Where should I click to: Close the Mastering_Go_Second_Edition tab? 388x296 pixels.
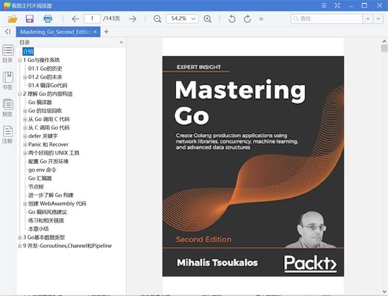pos(95,32)
